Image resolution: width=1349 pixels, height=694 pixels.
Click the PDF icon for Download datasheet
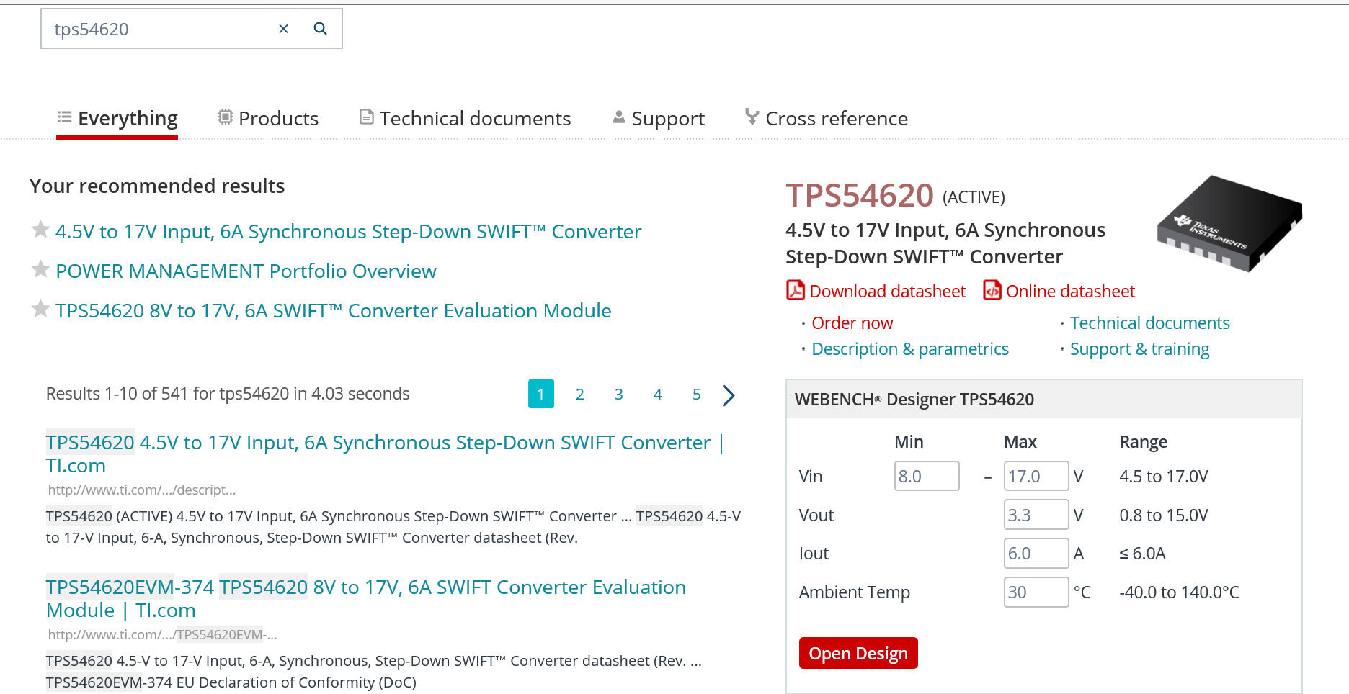796,290
